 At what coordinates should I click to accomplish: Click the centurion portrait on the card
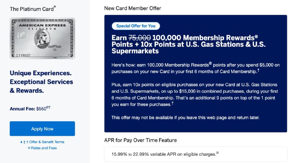pos(42,39)
